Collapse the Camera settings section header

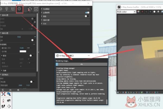(18, 33)
